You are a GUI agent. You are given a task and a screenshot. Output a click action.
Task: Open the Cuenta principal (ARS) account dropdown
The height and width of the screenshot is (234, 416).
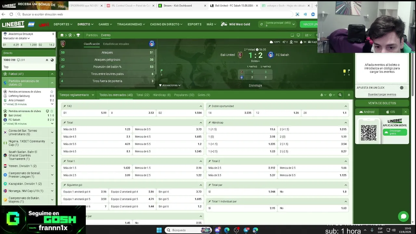(x=280, y=24)
